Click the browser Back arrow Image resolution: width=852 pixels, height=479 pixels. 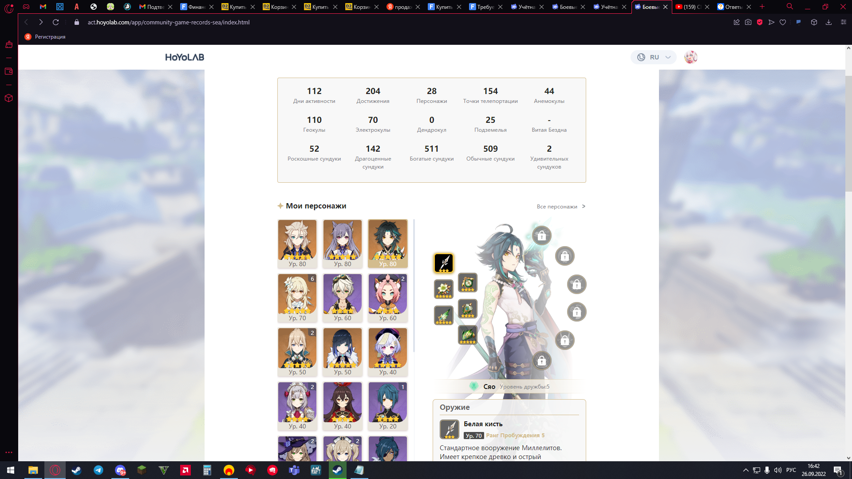click(x=26, y=22)
